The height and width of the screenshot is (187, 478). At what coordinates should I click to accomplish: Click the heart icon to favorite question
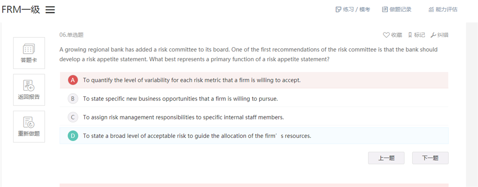point(386,35)
